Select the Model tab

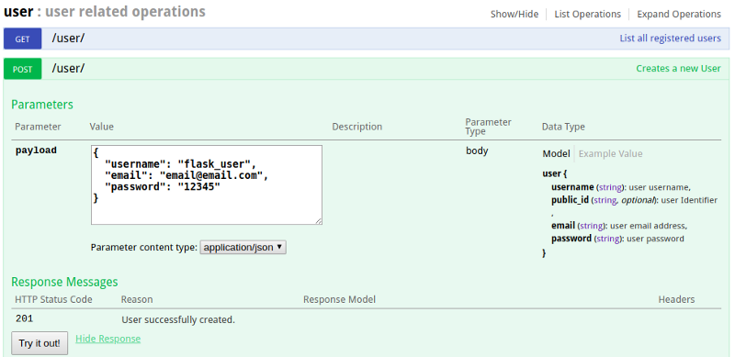point(556,153)
